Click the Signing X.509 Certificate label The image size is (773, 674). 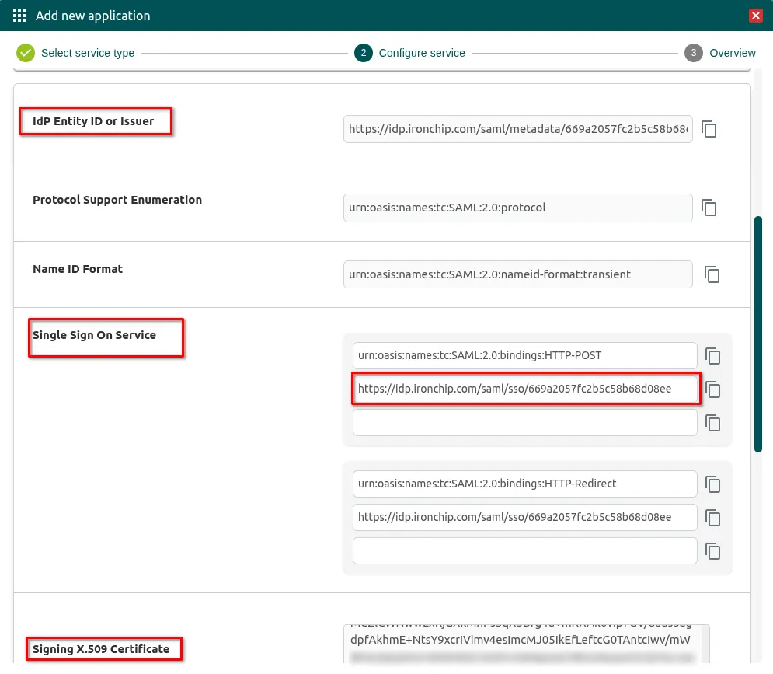tap(101, 649)
